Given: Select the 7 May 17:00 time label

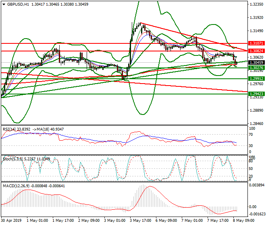Looking at the screenshot, I should [218, 221].
